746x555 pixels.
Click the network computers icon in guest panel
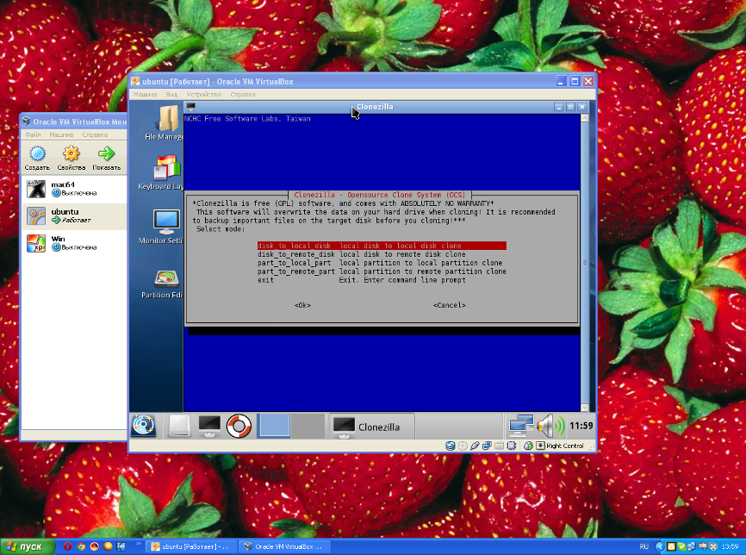[519, 425]
